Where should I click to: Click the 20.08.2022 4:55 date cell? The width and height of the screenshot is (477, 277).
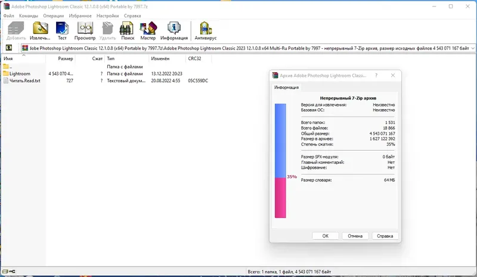pyautogui.click(x=166, y=80)
